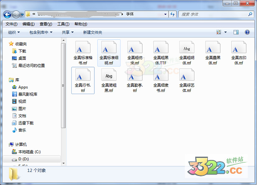Toggle the preview pane
The image size is (257, 185).
(236, 32)
